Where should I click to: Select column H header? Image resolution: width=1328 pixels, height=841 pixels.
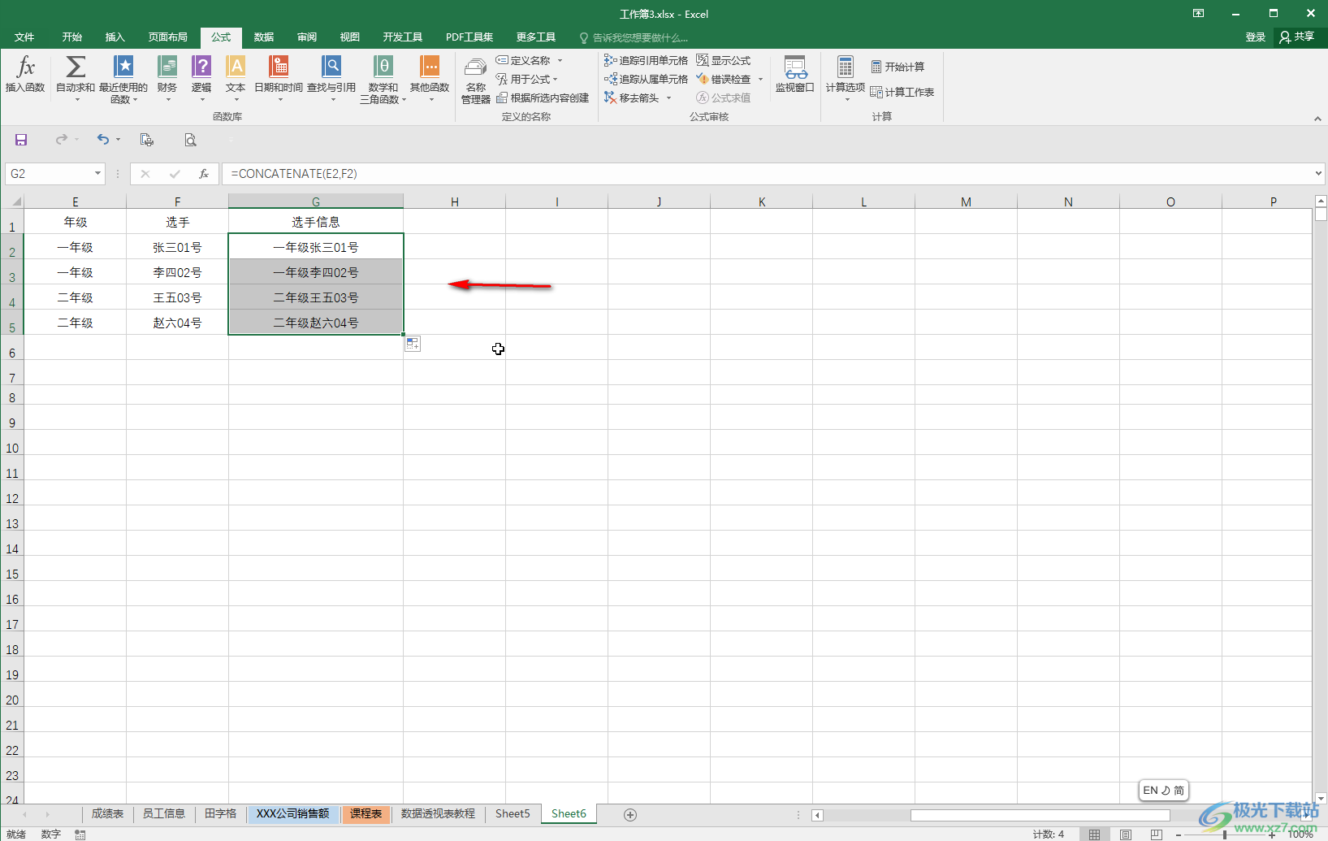tap(455, 202)
